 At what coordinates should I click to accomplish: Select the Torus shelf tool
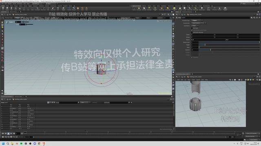pos(15,9)
